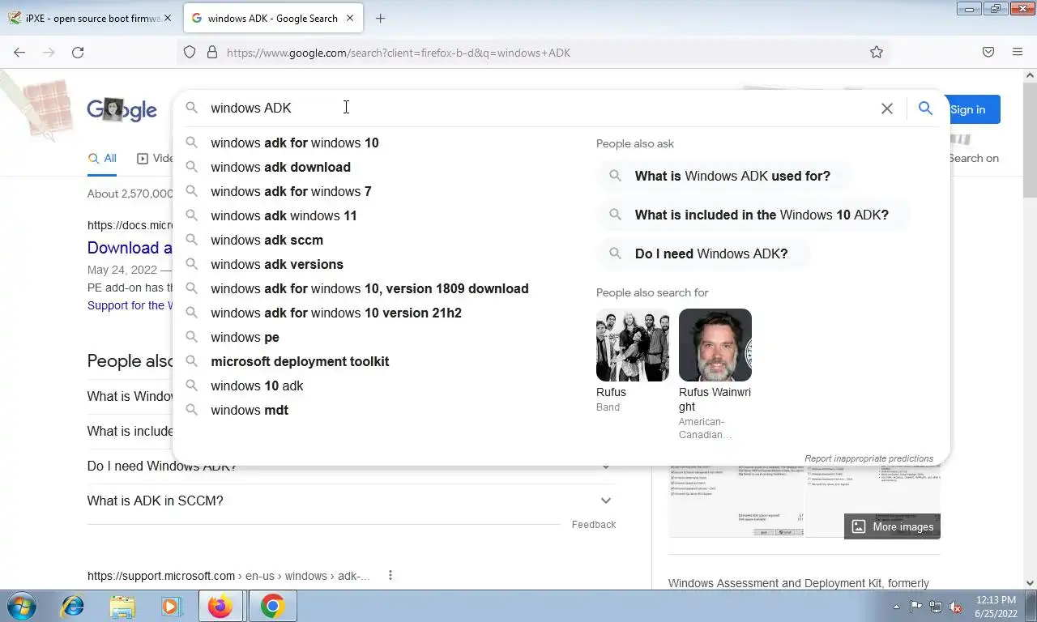Open Google Chrome from taskbar
1037x622 pixels.
point(272,606)
